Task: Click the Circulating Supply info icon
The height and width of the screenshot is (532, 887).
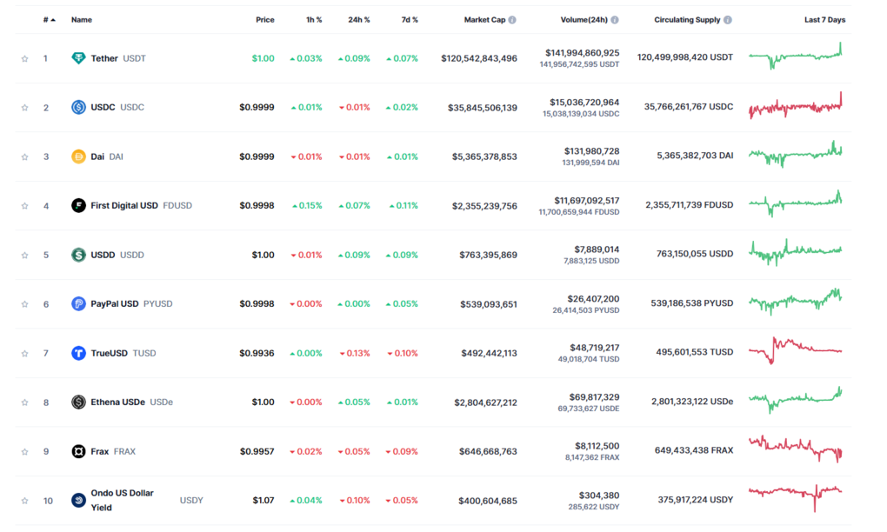Action: [x=728, y=19]
